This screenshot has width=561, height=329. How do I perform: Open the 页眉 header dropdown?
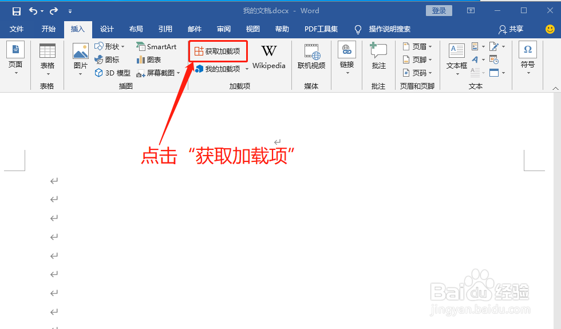pos(417,46)
